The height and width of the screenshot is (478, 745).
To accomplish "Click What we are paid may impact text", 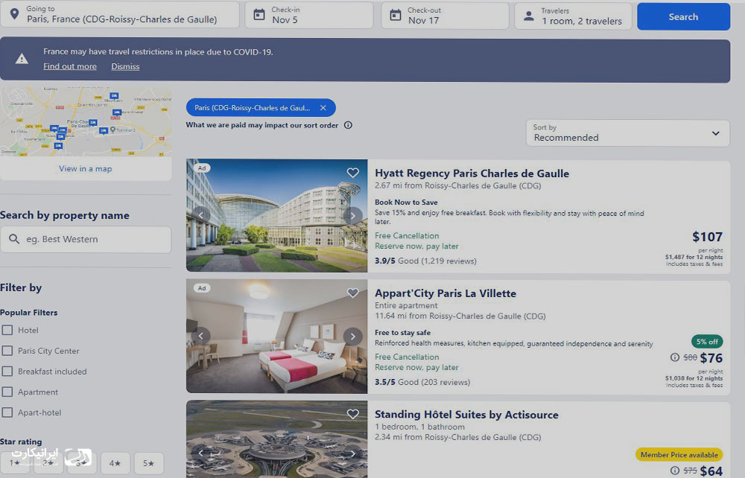I will point(261,125).
